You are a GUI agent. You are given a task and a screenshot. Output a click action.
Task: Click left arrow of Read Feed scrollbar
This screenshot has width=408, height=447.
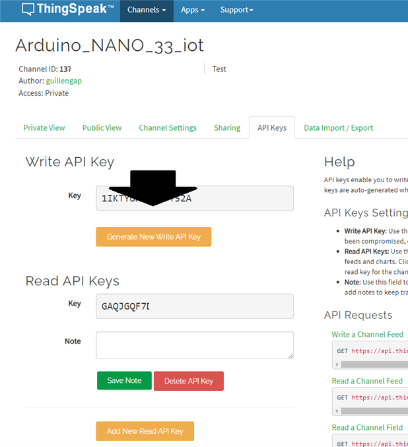point(337,411)
